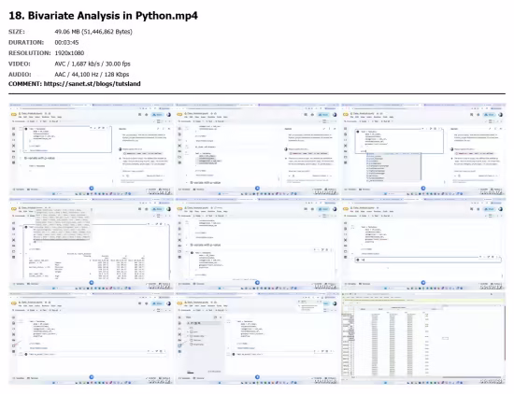Open the thumbnail with Bi-variate heading mid-page, no side panel
Image resolution: width=514 pixels, height=394 pixels.
tap(257, 244)
